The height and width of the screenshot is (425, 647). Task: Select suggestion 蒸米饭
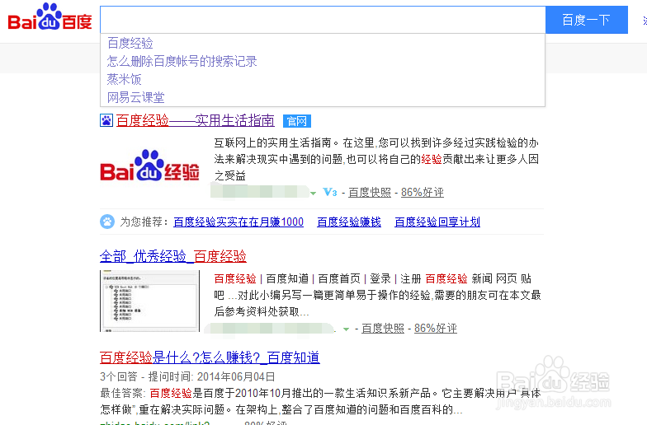323,79
